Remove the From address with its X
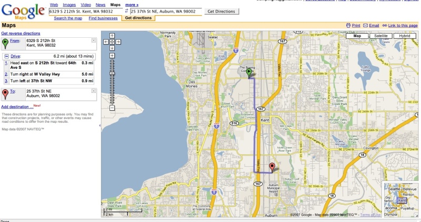This screenshot has height=222, width=421. (x=94, y=40)
